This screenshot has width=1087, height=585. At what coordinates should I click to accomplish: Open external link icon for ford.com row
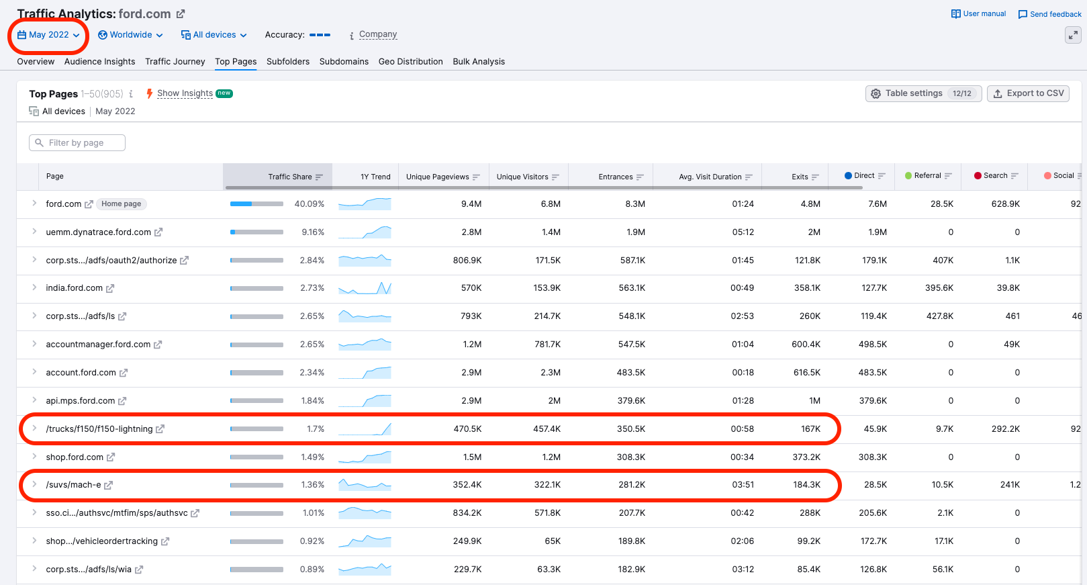[x=89, y=204]
